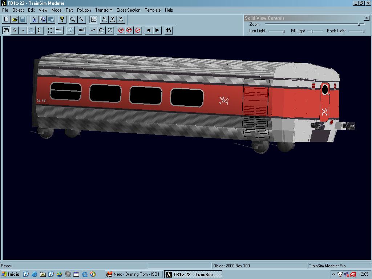Screen dimensions: 372x279
Task: Open the Template menu
Action: pyautogui.click(x=153, y=10)
